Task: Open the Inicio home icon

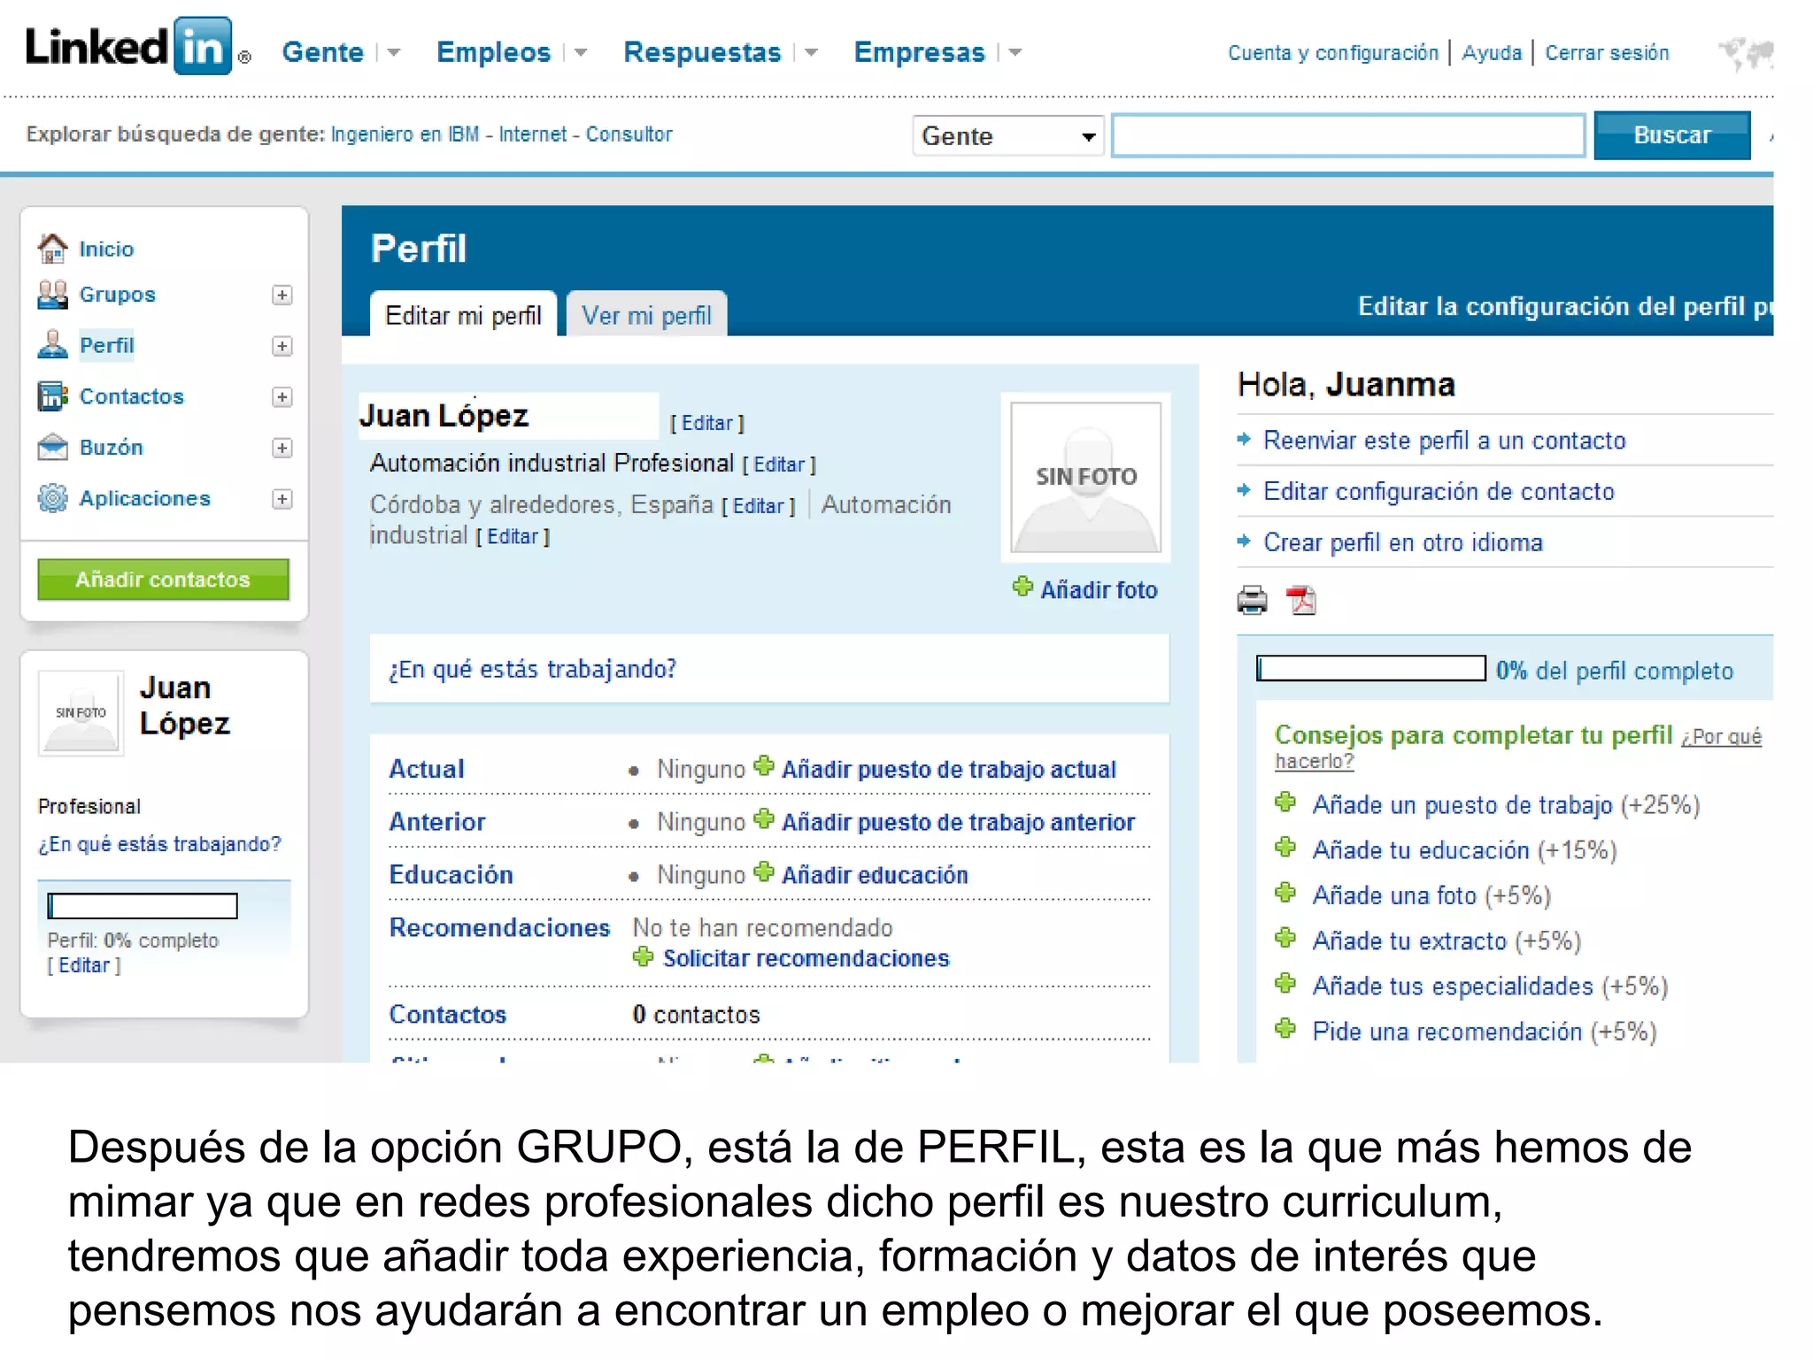Action: pyautogui.click(x=53, y=249)
